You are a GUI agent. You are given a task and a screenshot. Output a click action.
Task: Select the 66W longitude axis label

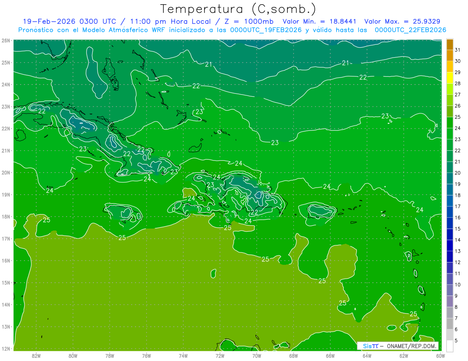click(x=330, y=356)
